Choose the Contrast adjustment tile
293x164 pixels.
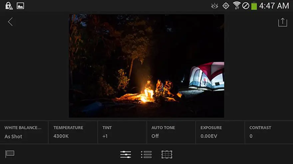point(269,132)
